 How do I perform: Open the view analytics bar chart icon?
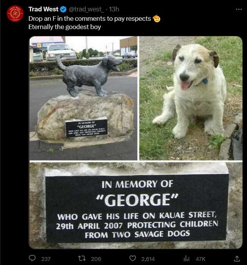pos(186,259)
